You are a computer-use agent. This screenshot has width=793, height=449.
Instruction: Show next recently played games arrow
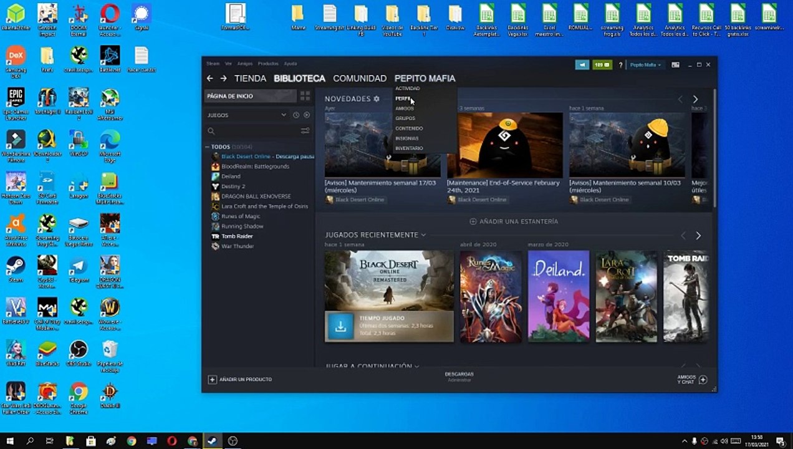point(698,236)
